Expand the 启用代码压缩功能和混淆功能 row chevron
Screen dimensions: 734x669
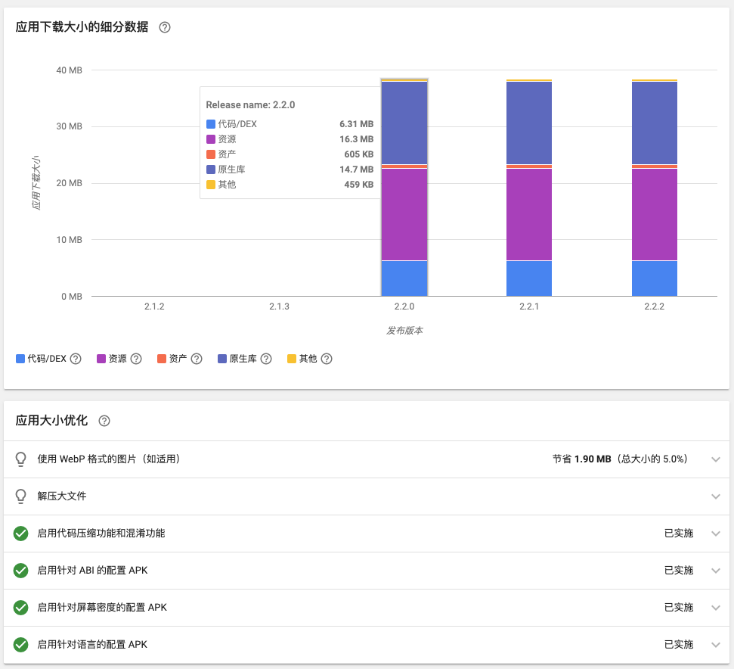pos(715,533)
